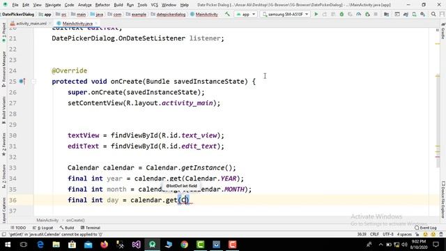Open the UTF-8 encoding selector

(388, 234)
